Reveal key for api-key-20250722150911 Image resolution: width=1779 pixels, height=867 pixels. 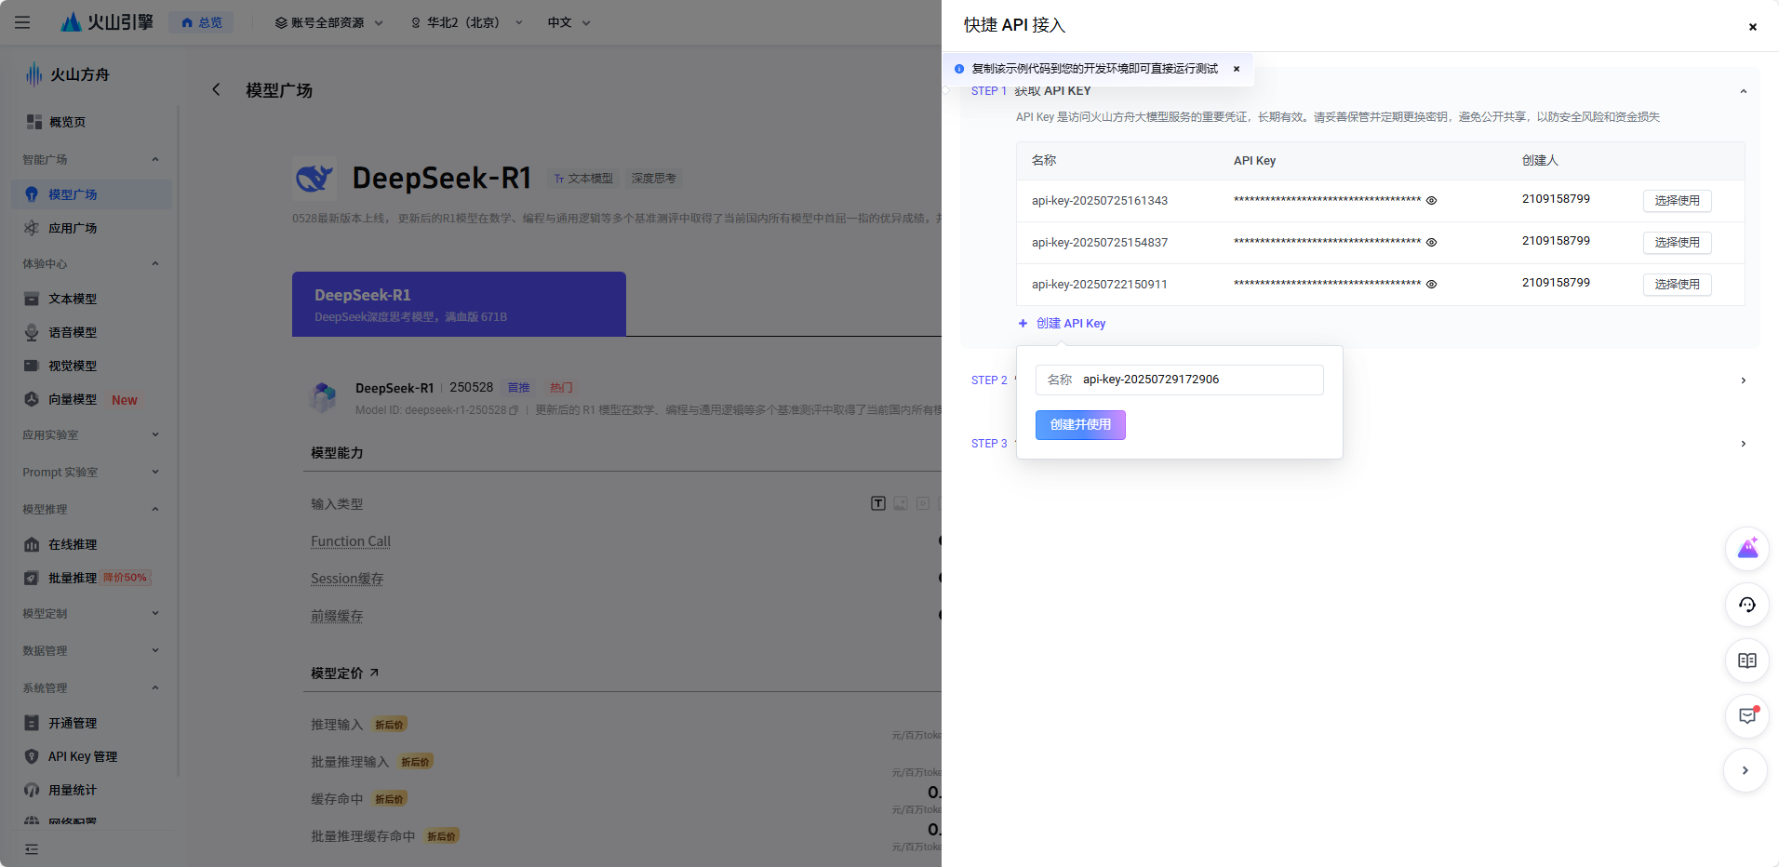1432,285
